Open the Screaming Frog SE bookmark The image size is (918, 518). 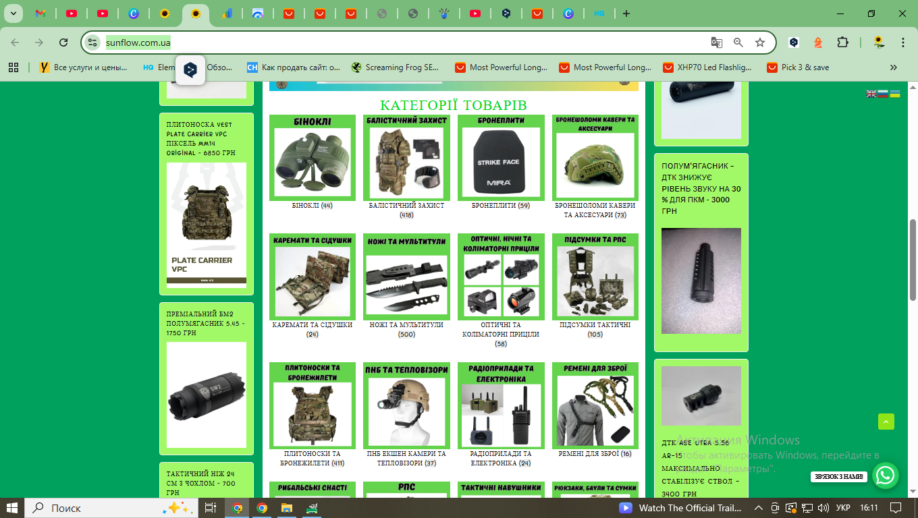(x=395, y=67)
